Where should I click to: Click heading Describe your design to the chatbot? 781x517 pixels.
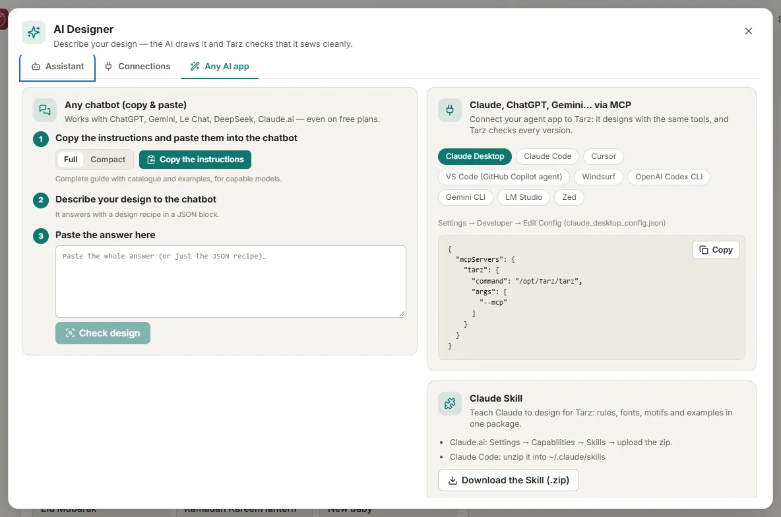coord(135,199)
